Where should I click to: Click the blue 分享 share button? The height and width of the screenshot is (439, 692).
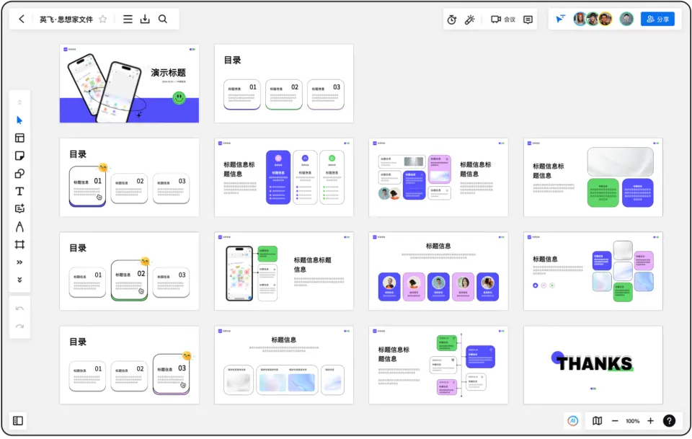[x=657, y=19]
